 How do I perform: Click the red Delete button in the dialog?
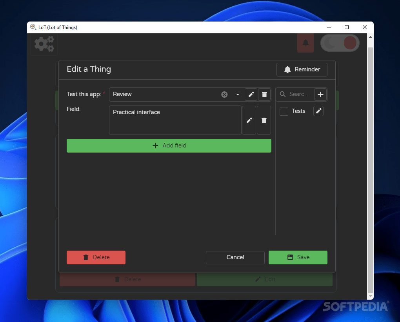tap(96, 257)
